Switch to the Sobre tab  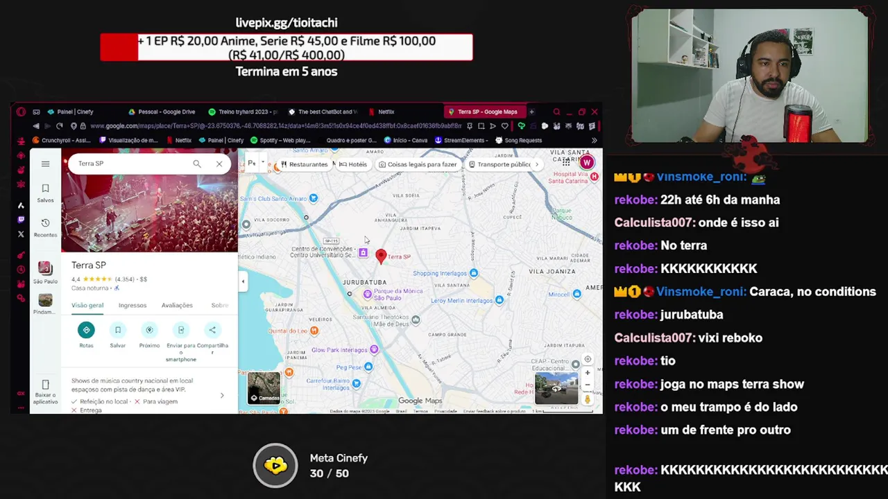[x=220, y=305]
